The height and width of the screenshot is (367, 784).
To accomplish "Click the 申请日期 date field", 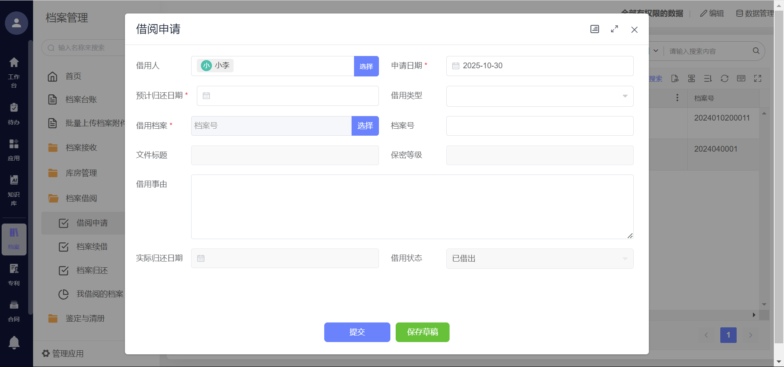I will pos(539,66).
